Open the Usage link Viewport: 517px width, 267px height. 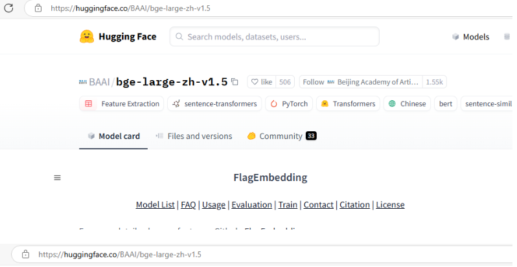[214, 205]
